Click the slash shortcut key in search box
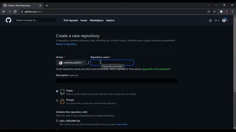236x132 pixels. point(58,20)
